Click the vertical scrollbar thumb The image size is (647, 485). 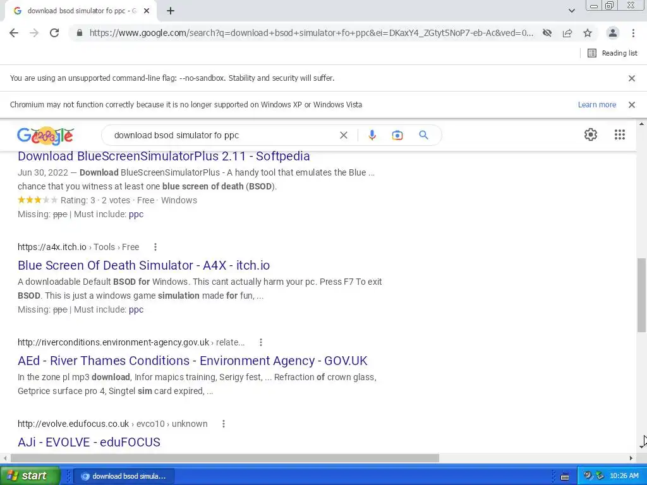point(642,295)
